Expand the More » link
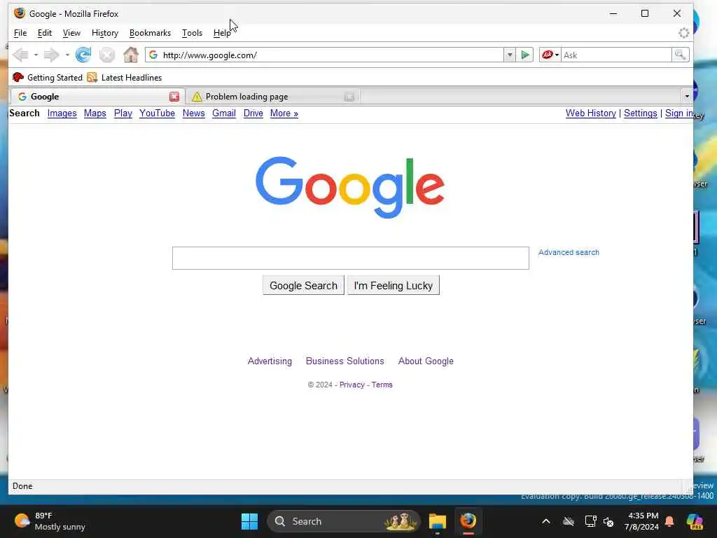717x538 pixels. tap(284, 113)
